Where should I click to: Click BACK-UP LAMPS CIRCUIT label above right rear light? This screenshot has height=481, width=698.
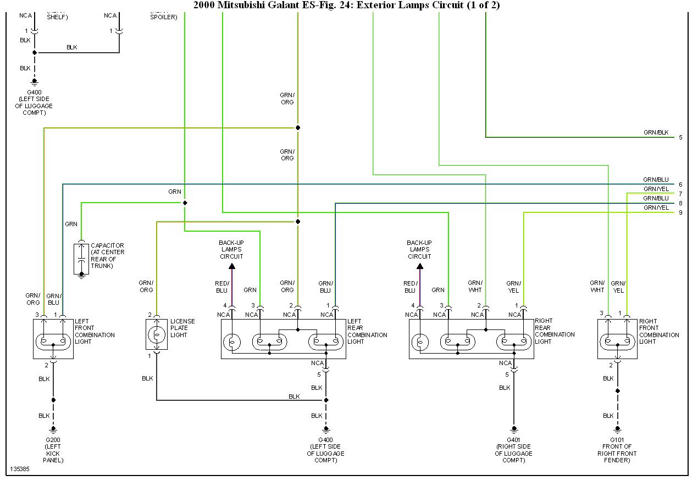[419, 249]
